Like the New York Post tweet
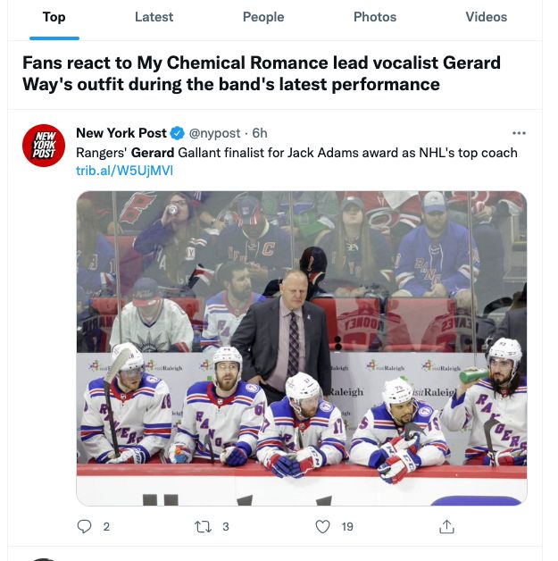558x561 pixels. 323,526
